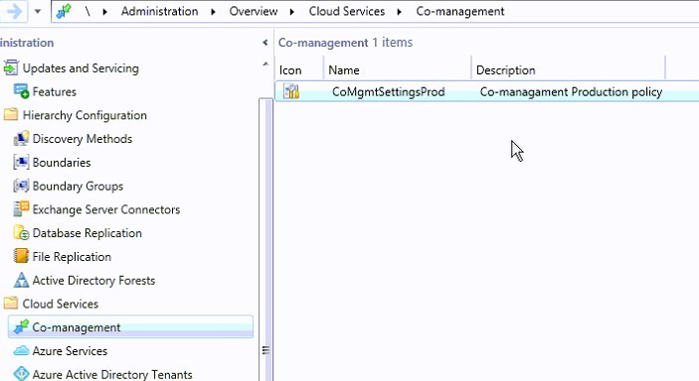
Task: Sort by the Icon column header
Action: click(x=290, y=70)
